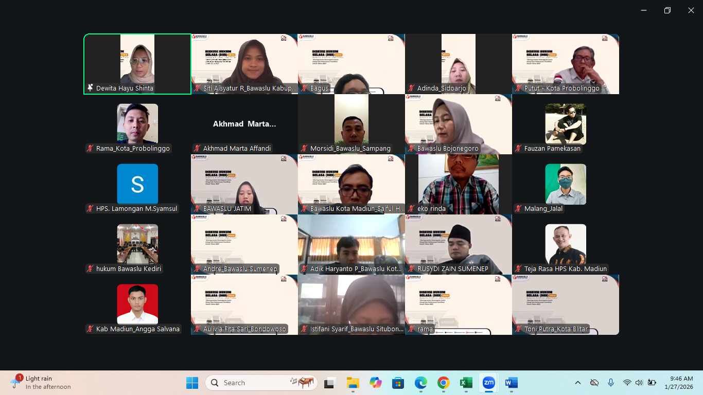Open Excel from the taskbar

[466, 383]
